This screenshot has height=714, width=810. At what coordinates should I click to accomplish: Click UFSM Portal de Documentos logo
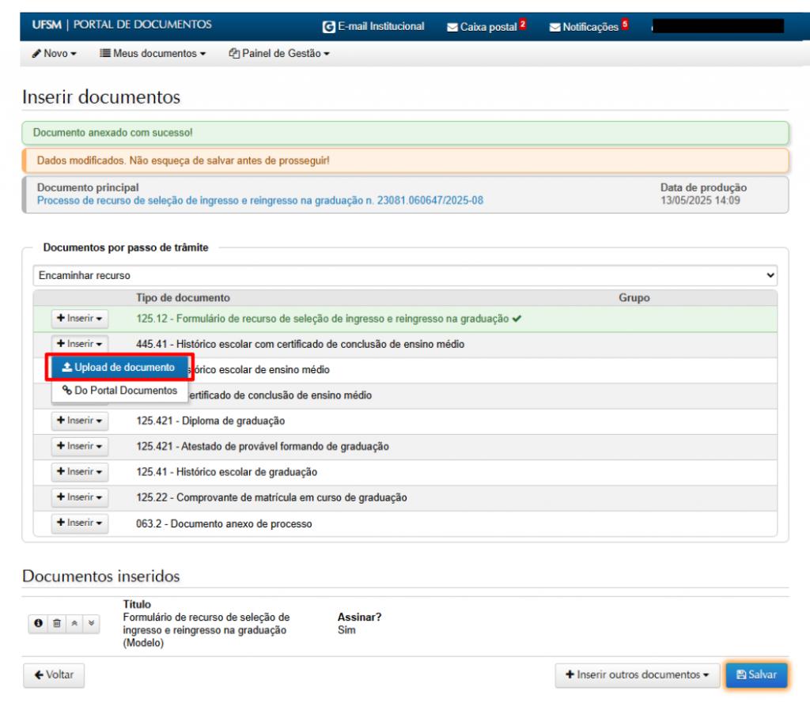point(121,25)
